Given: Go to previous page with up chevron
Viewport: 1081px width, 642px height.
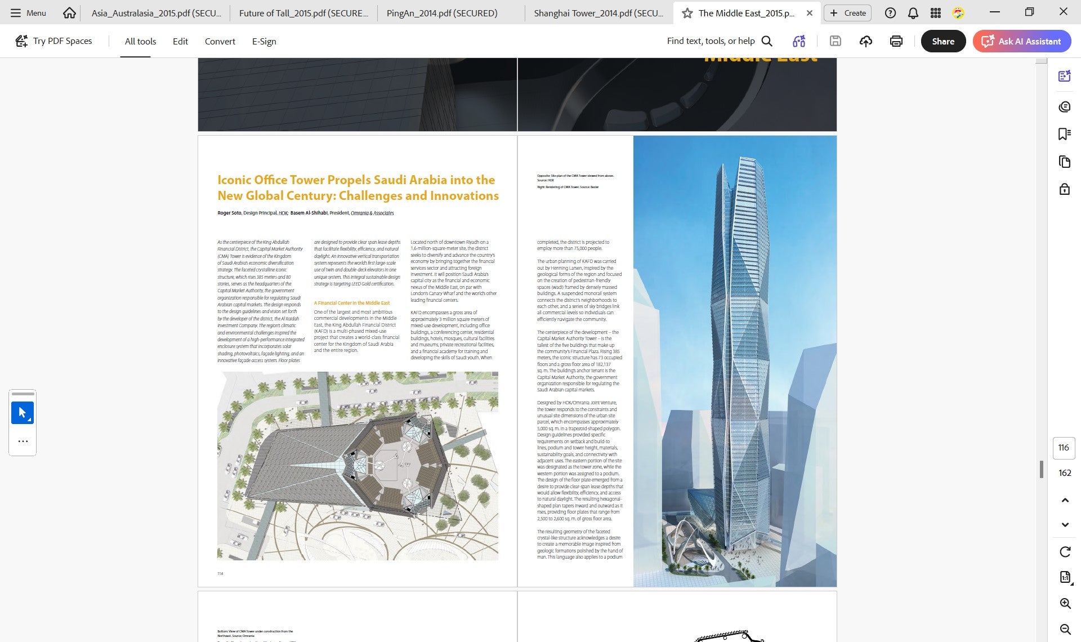Looking at the screenshot, I should [1065, 501].
